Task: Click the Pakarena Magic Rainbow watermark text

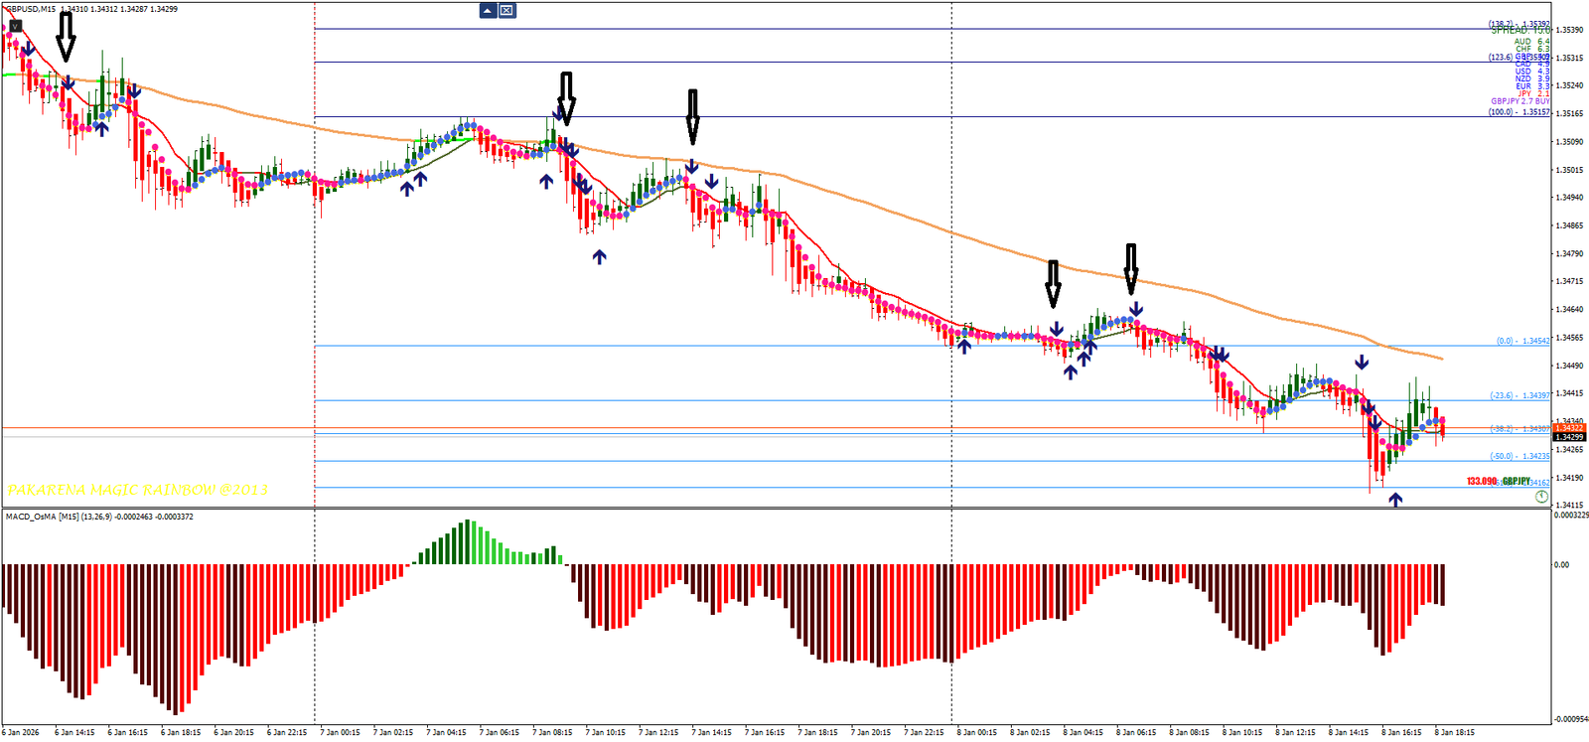Action: [137, 490]
